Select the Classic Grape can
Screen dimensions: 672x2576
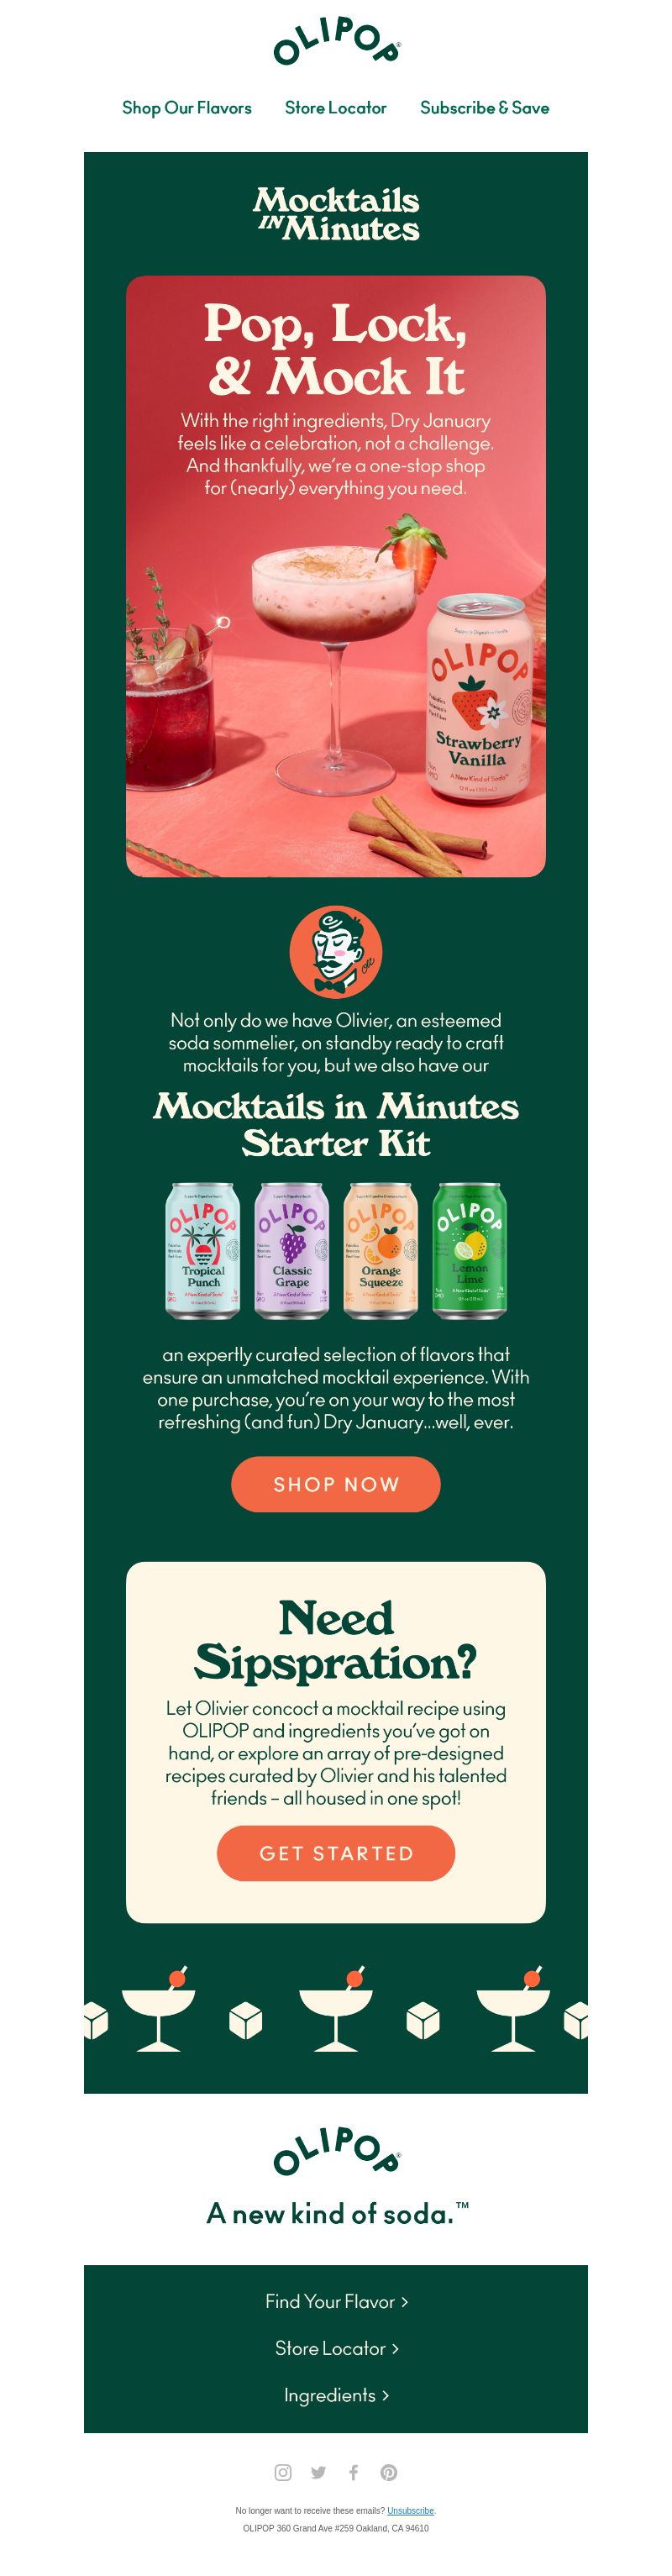[x=292, y=1250]
